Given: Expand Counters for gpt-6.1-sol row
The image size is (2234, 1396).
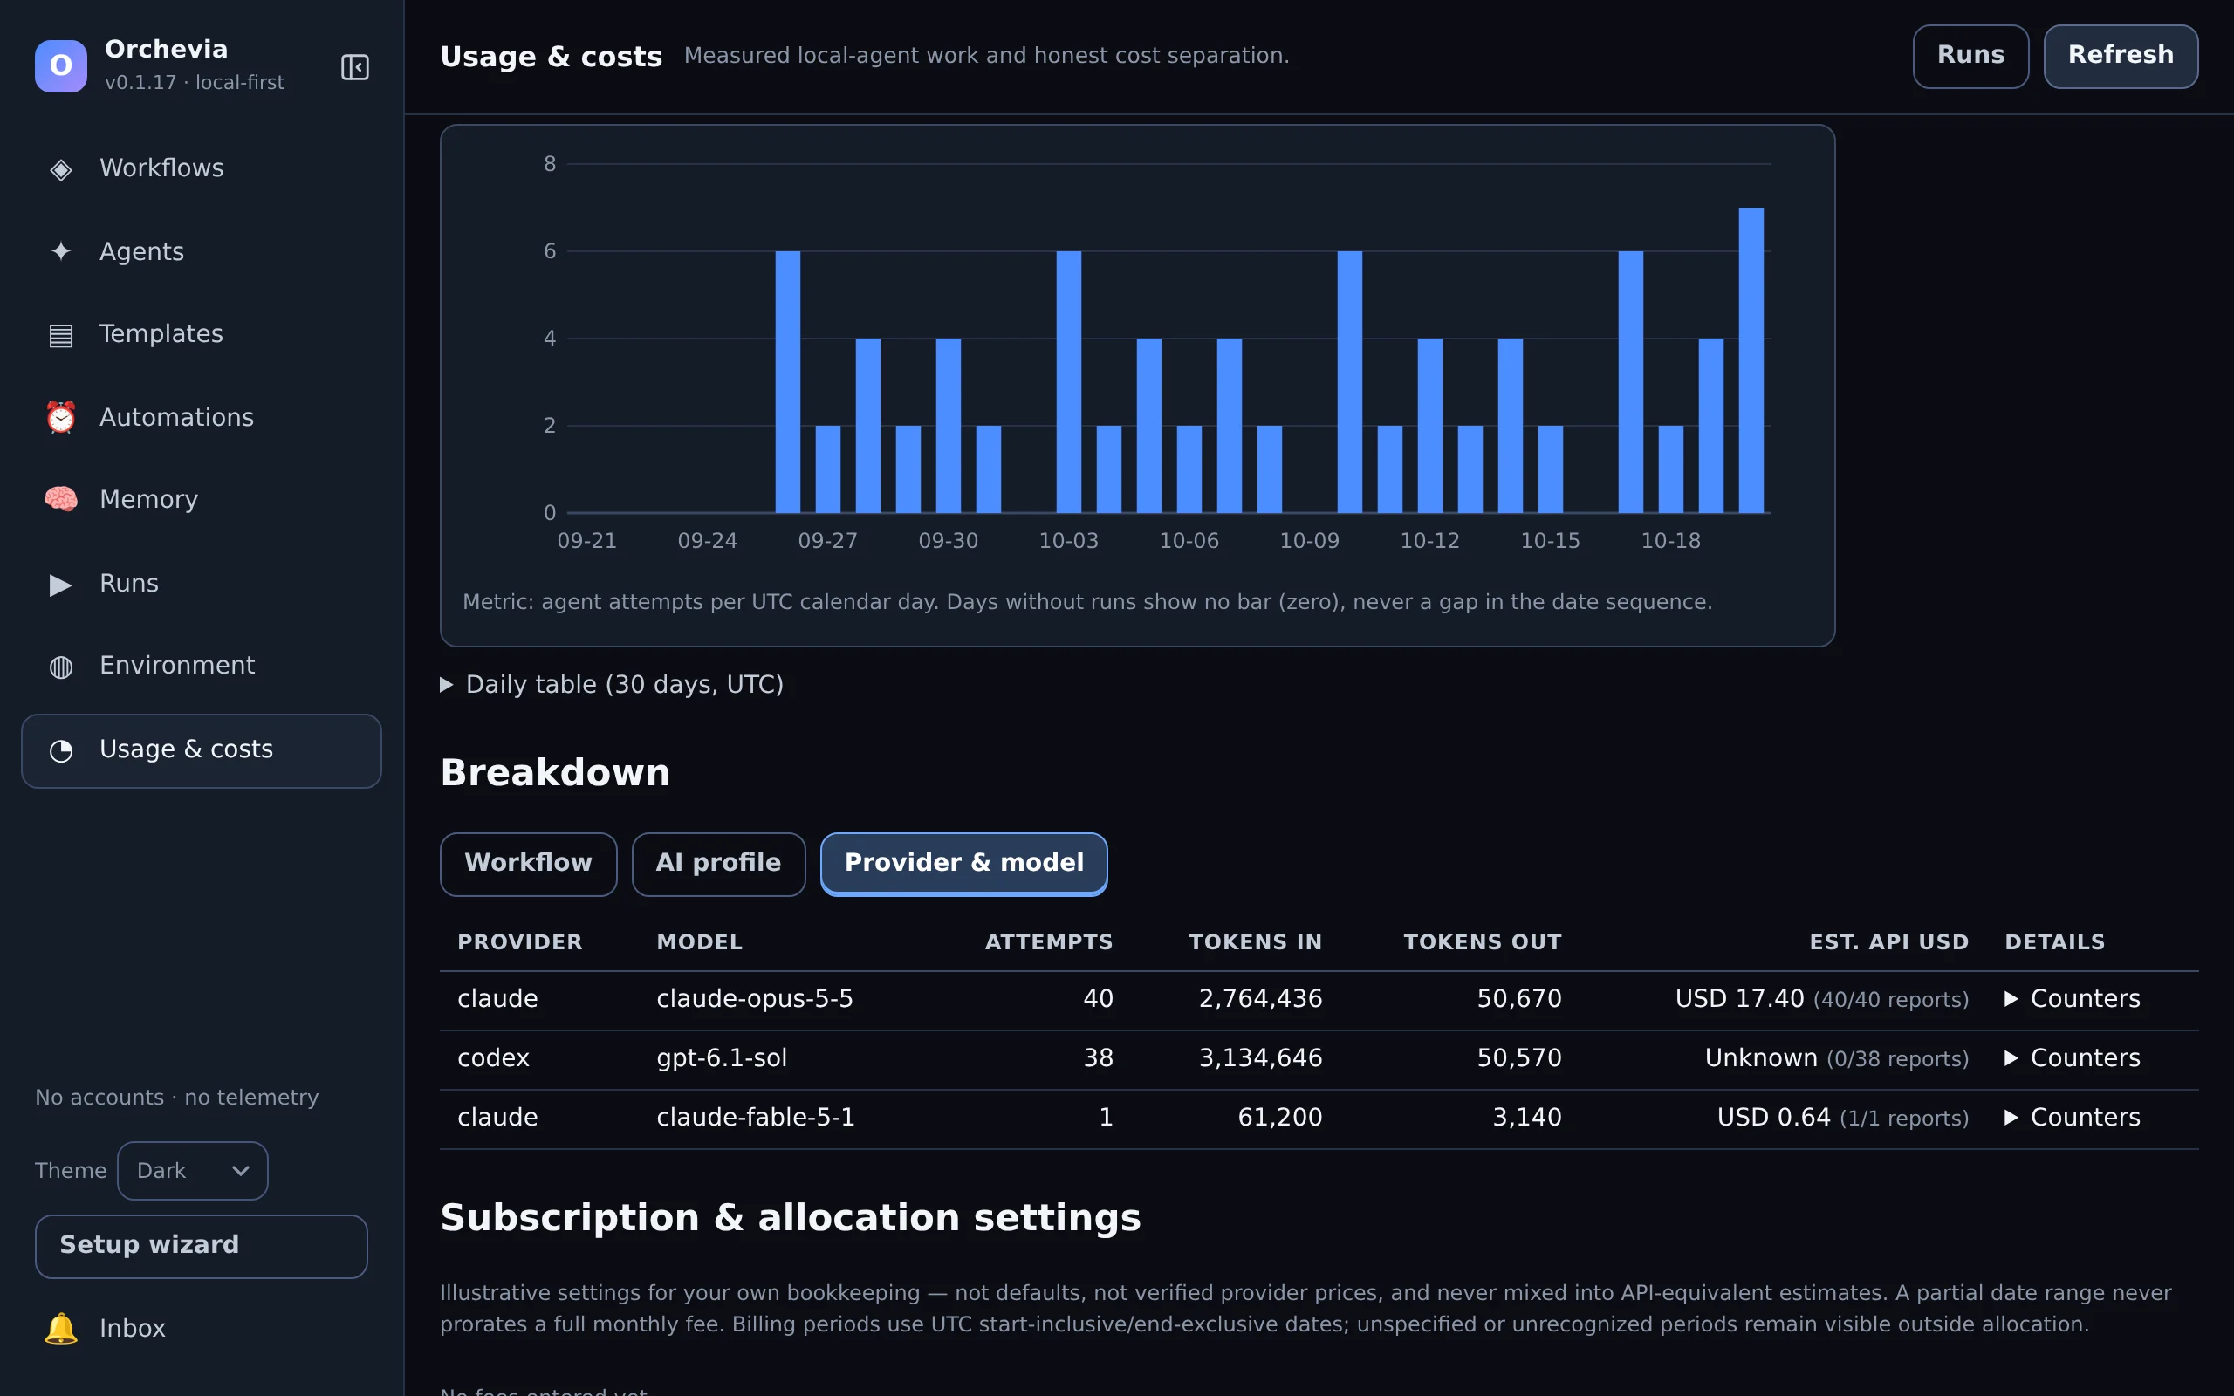Looking at the screenshot, I should point(2073,1058).
